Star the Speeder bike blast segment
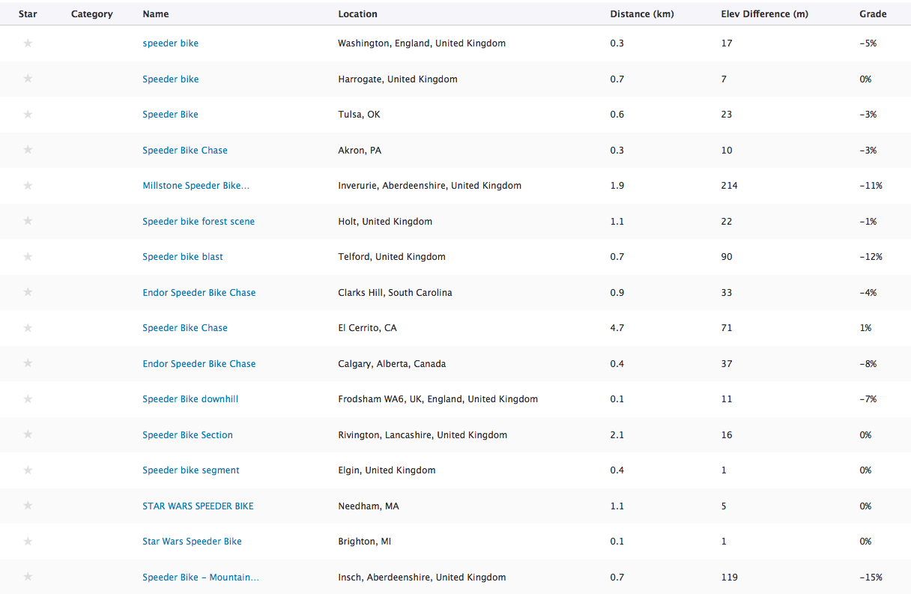 [28, 257]
